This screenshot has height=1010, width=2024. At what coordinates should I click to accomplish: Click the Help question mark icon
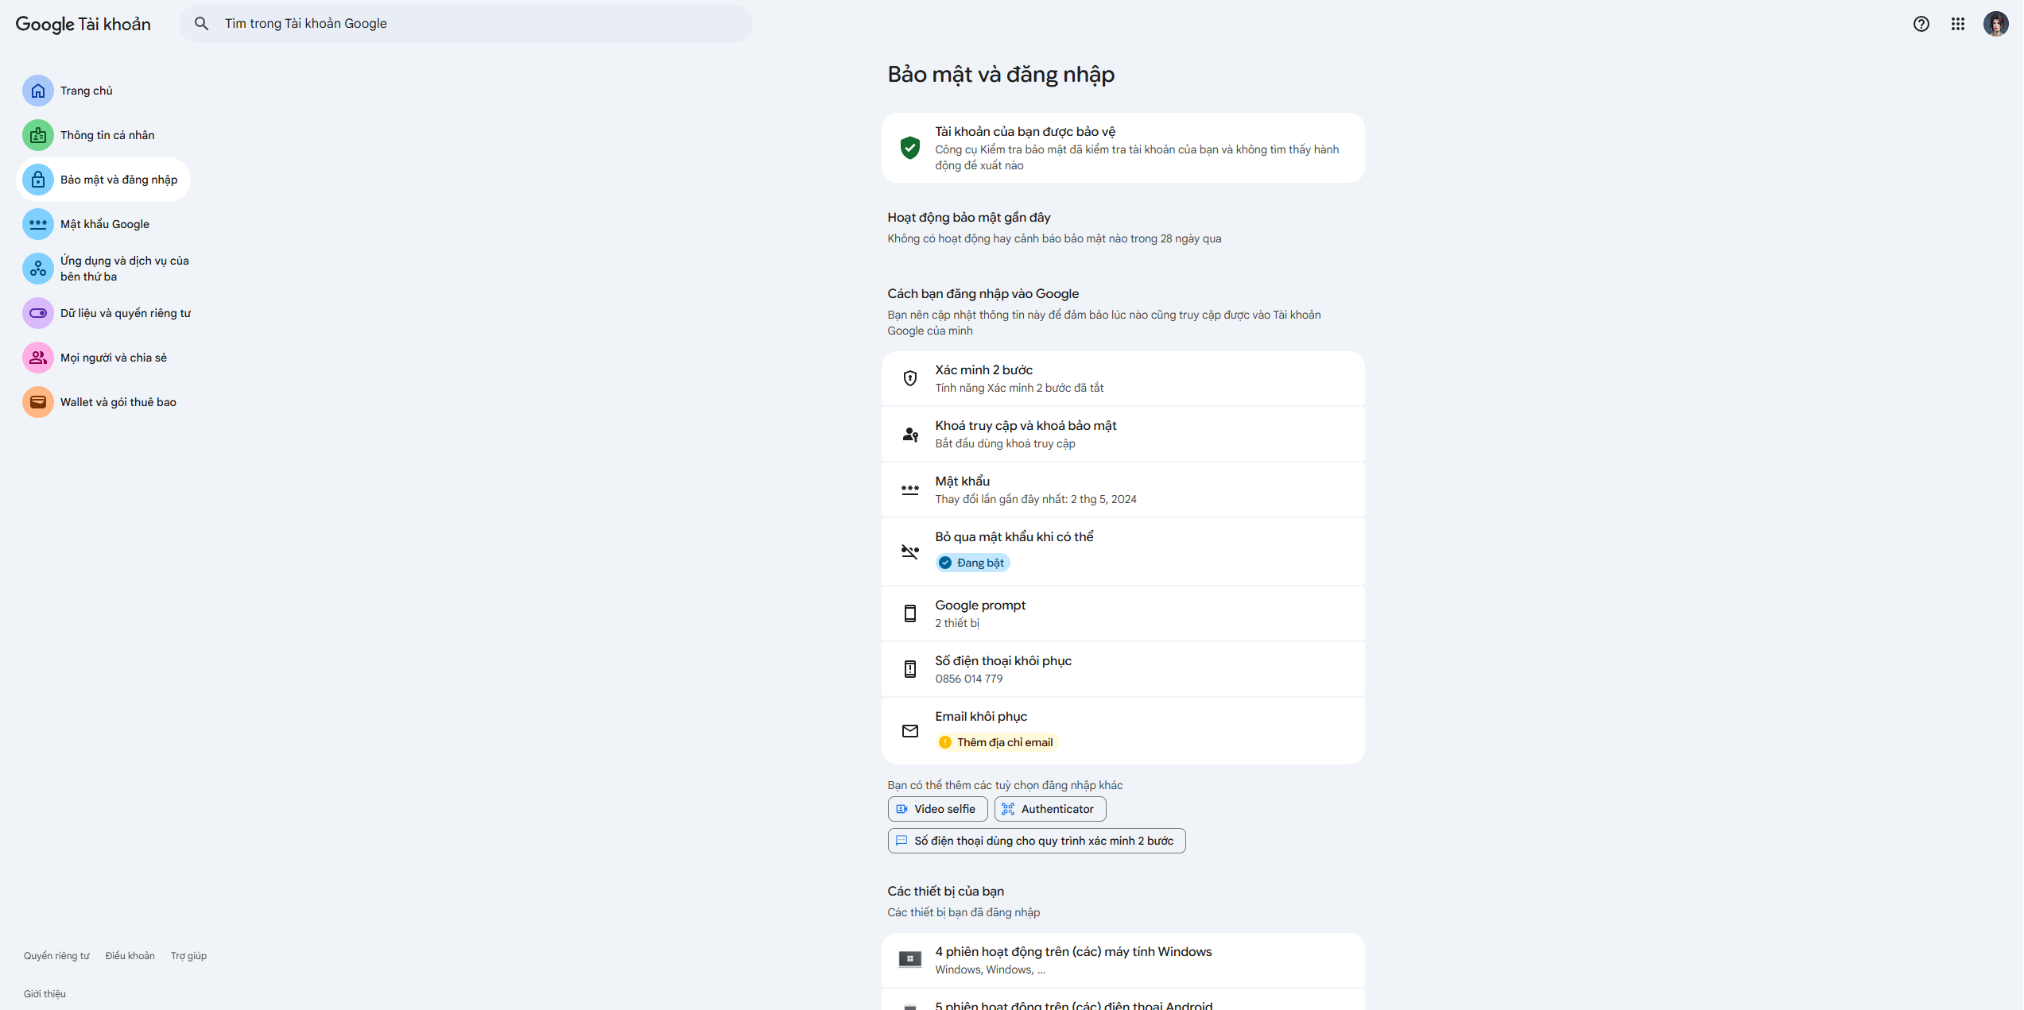coord(1921,24)
